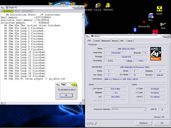Expand the Processor Selection dropdown
Image resolution: width=171 pixels, height=128 pixels.
(145, 109)
